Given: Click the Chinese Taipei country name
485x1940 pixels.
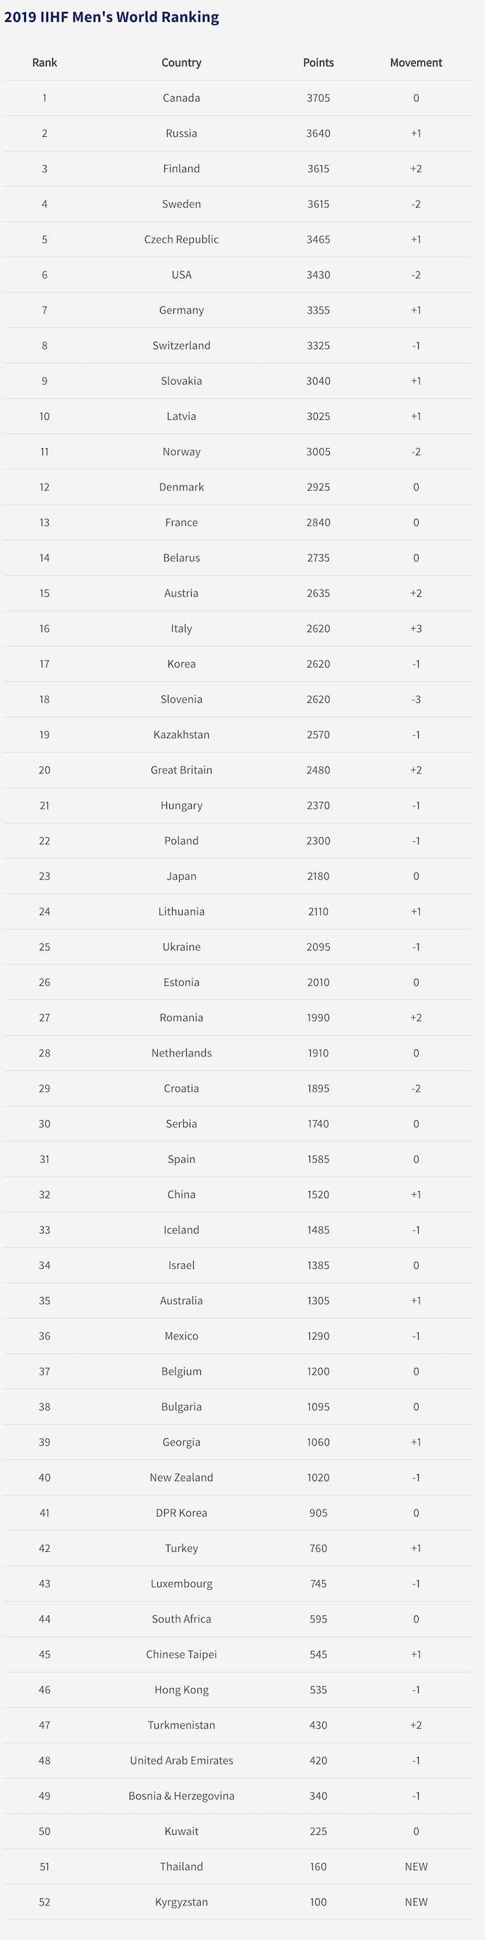Looking at the screenshot, I should click(181, 1655).
